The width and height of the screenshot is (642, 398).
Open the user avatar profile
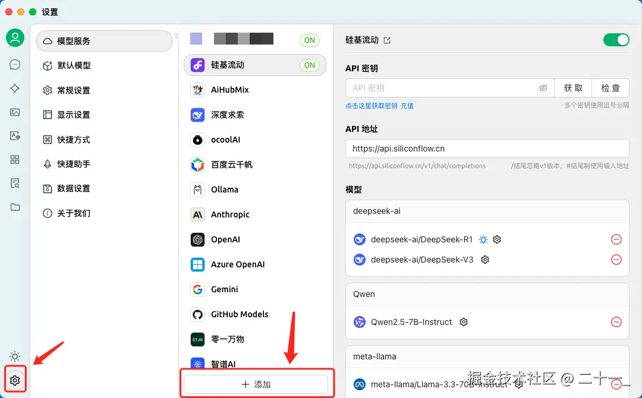coord(15,37)
